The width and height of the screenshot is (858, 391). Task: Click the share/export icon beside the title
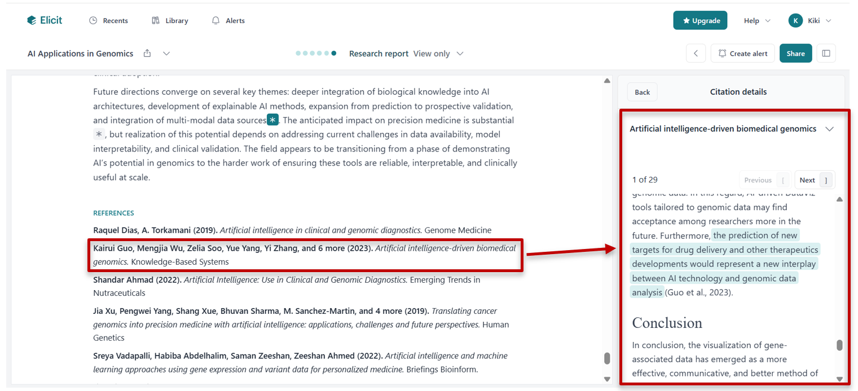pos(147,54)
